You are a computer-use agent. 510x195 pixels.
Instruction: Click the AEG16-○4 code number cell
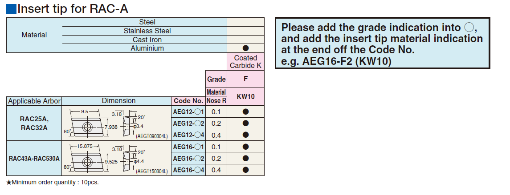click(188, 170)
